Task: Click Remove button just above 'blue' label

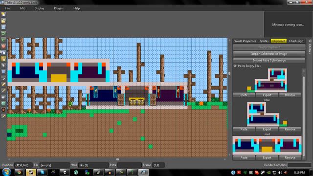Action: (290, 95)
